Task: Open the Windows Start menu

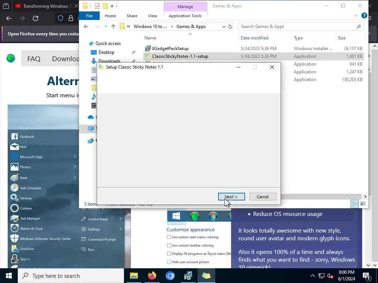Action: click(x=9, y=276)
